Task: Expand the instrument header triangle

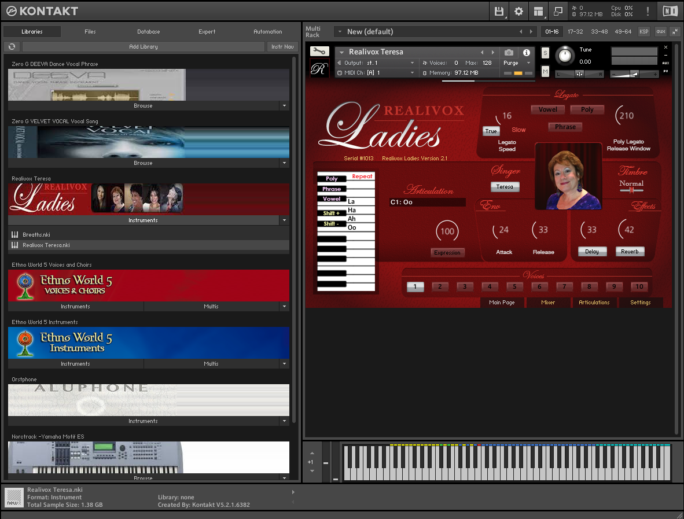Action: click(x=341, y=52)
